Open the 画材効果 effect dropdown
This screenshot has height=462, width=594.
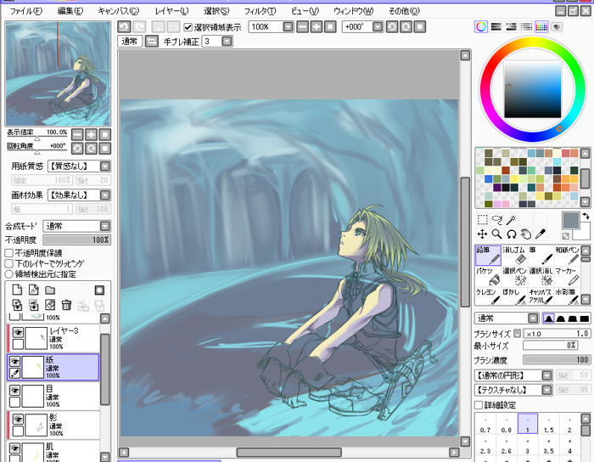105,195
